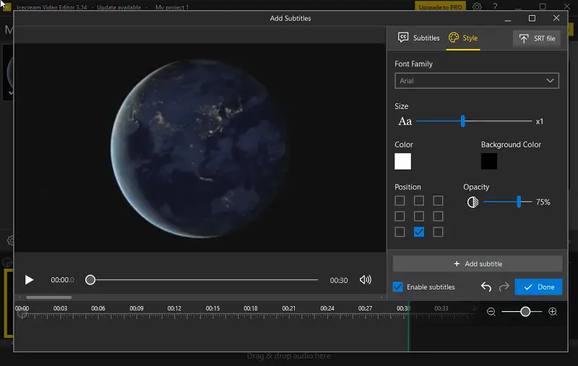Screen dimensions: 578x366
Task: Uncheck the bottom center position box
Action: [419, 232]
